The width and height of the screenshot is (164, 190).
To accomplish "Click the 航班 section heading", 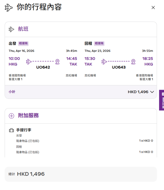I will click(23, 29).
